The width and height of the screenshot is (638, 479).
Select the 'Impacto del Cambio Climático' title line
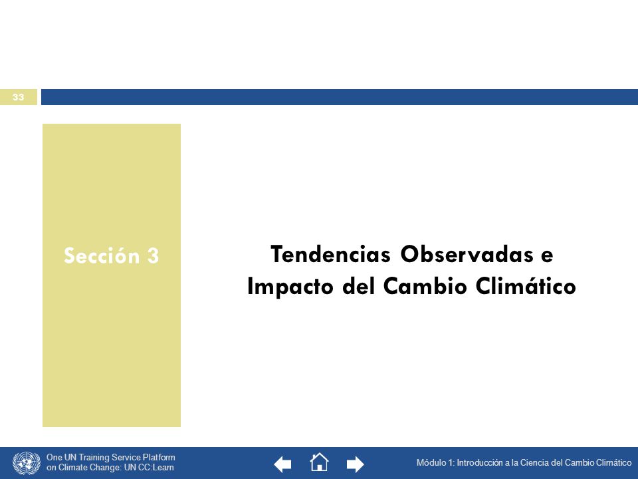[x=412, y=285]
